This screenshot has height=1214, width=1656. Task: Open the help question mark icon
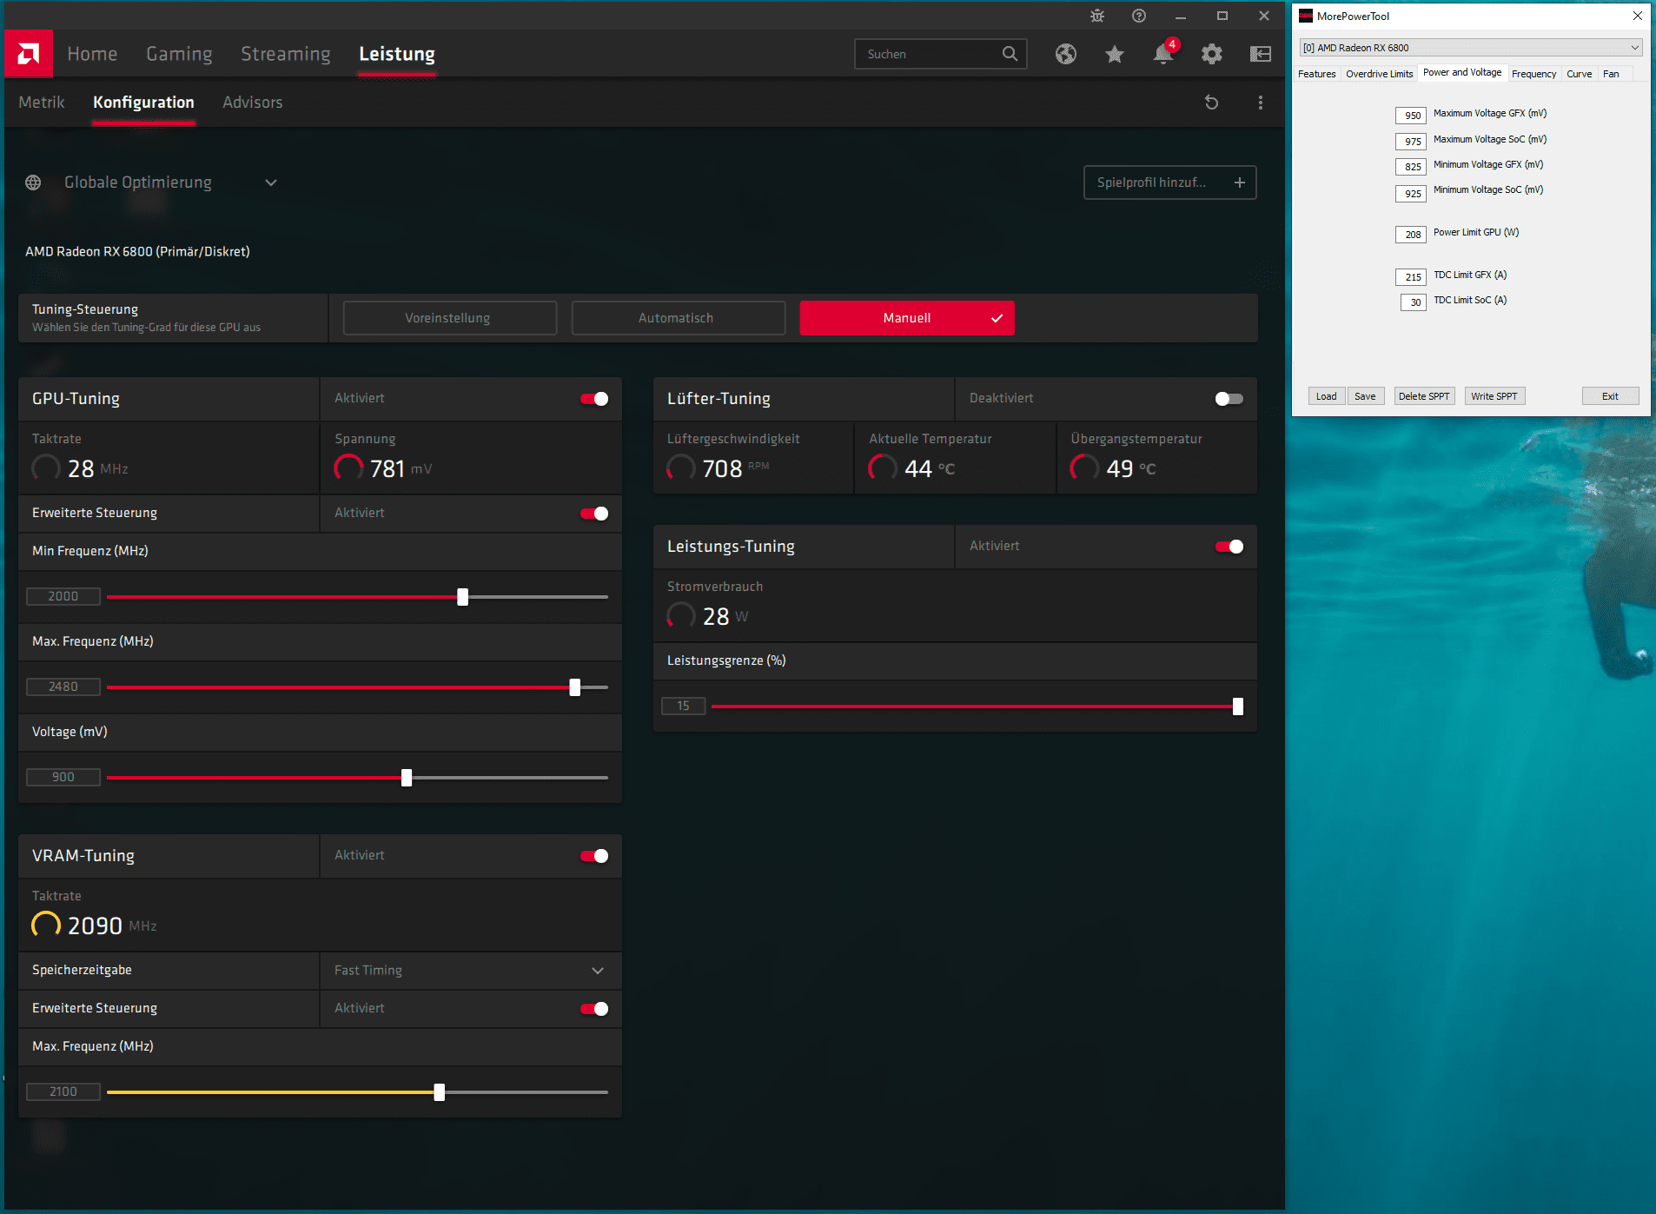point(1139,16)
